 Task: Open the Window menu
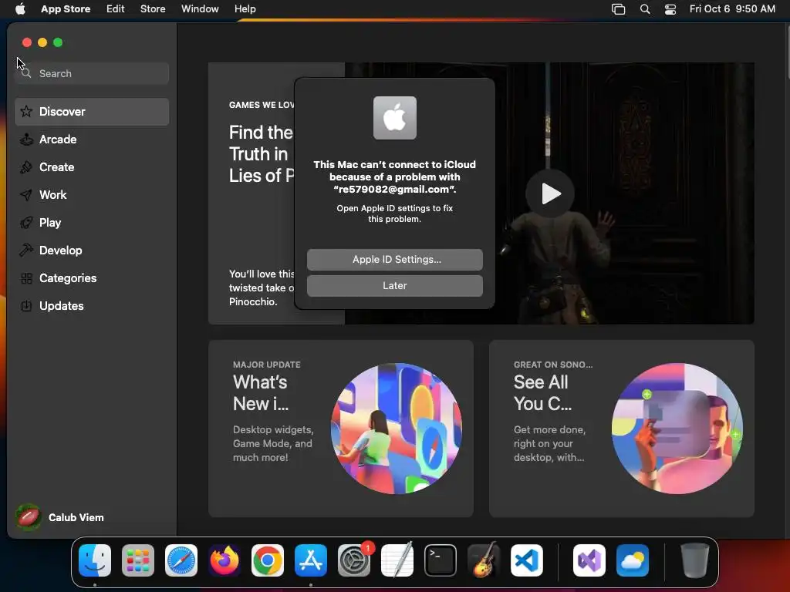pyautogui.click(x=200, y=9)
